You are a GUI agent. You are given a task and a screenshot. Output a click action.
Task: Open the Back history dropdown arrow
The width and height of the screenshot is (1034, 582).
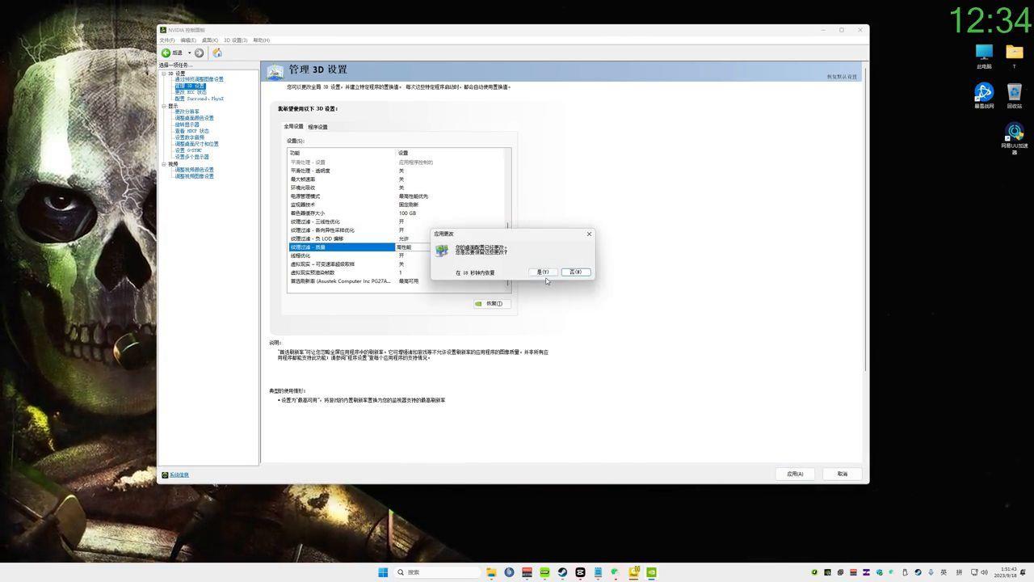pyautogui.click(x=189, y=53)
